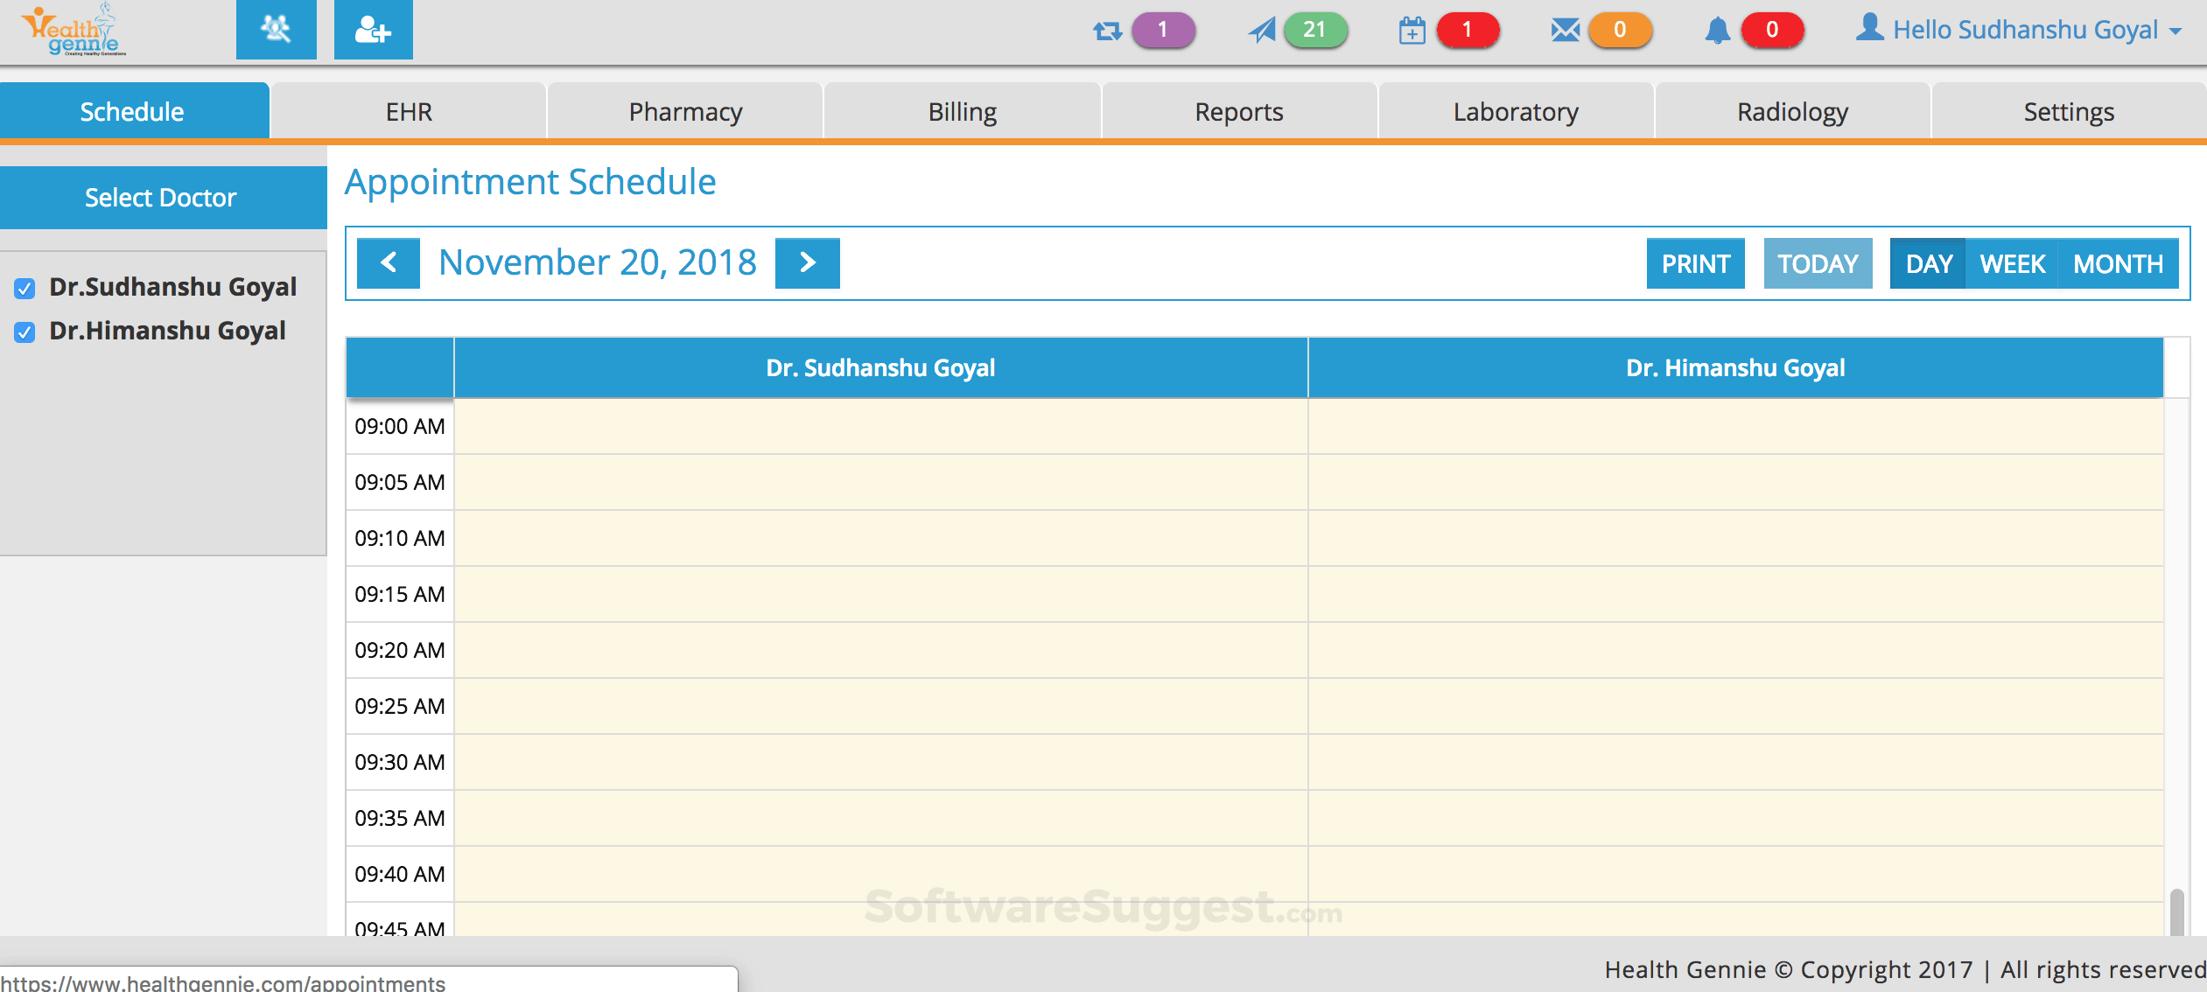Uncheck Dr.Sudhanshu Goyal checkbox
This screenshot has height=992, width=2207.
pyautogui.click(x=25, y=288)
